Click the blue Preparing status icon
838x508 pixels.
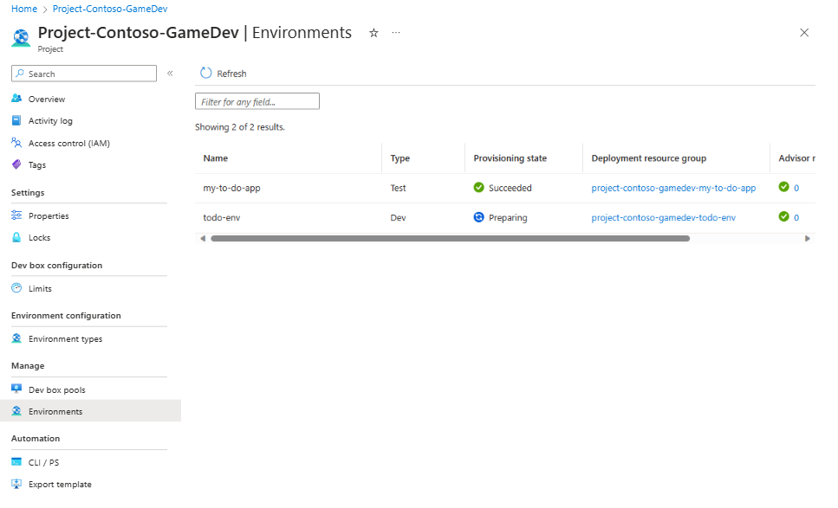click(479, 217)
